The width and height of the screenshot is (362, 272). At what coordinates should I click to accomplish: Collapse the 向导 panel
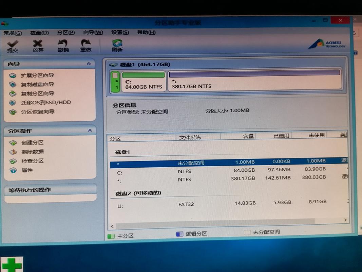(89, 64)
